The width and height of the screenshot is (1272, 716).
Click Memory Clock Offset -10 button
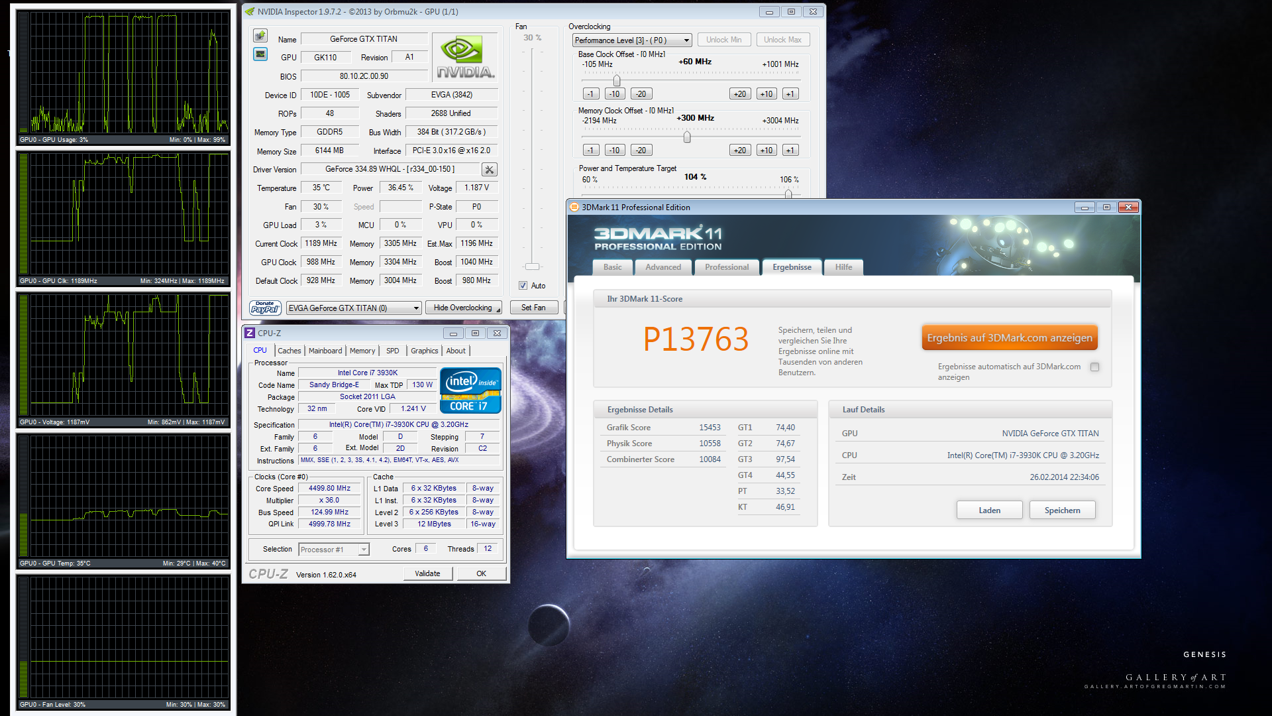[615, 150]
